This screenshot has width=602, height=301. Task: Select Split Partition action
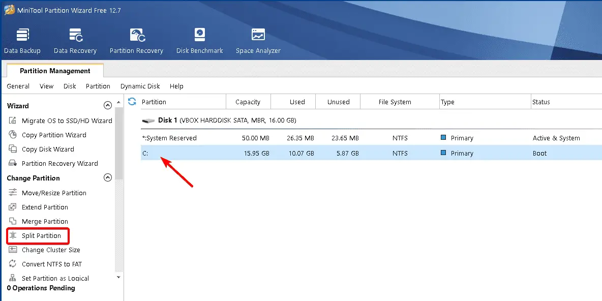(x=42, y=235)
